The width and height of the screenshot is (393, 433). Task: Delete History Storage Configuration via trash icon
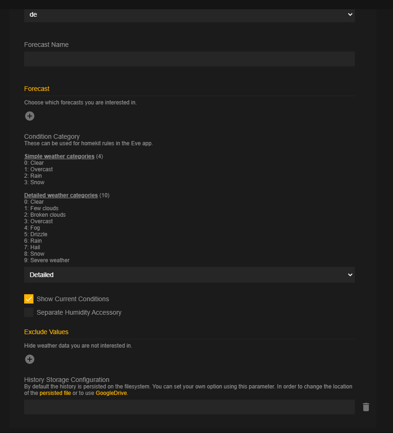click(366, 407)
